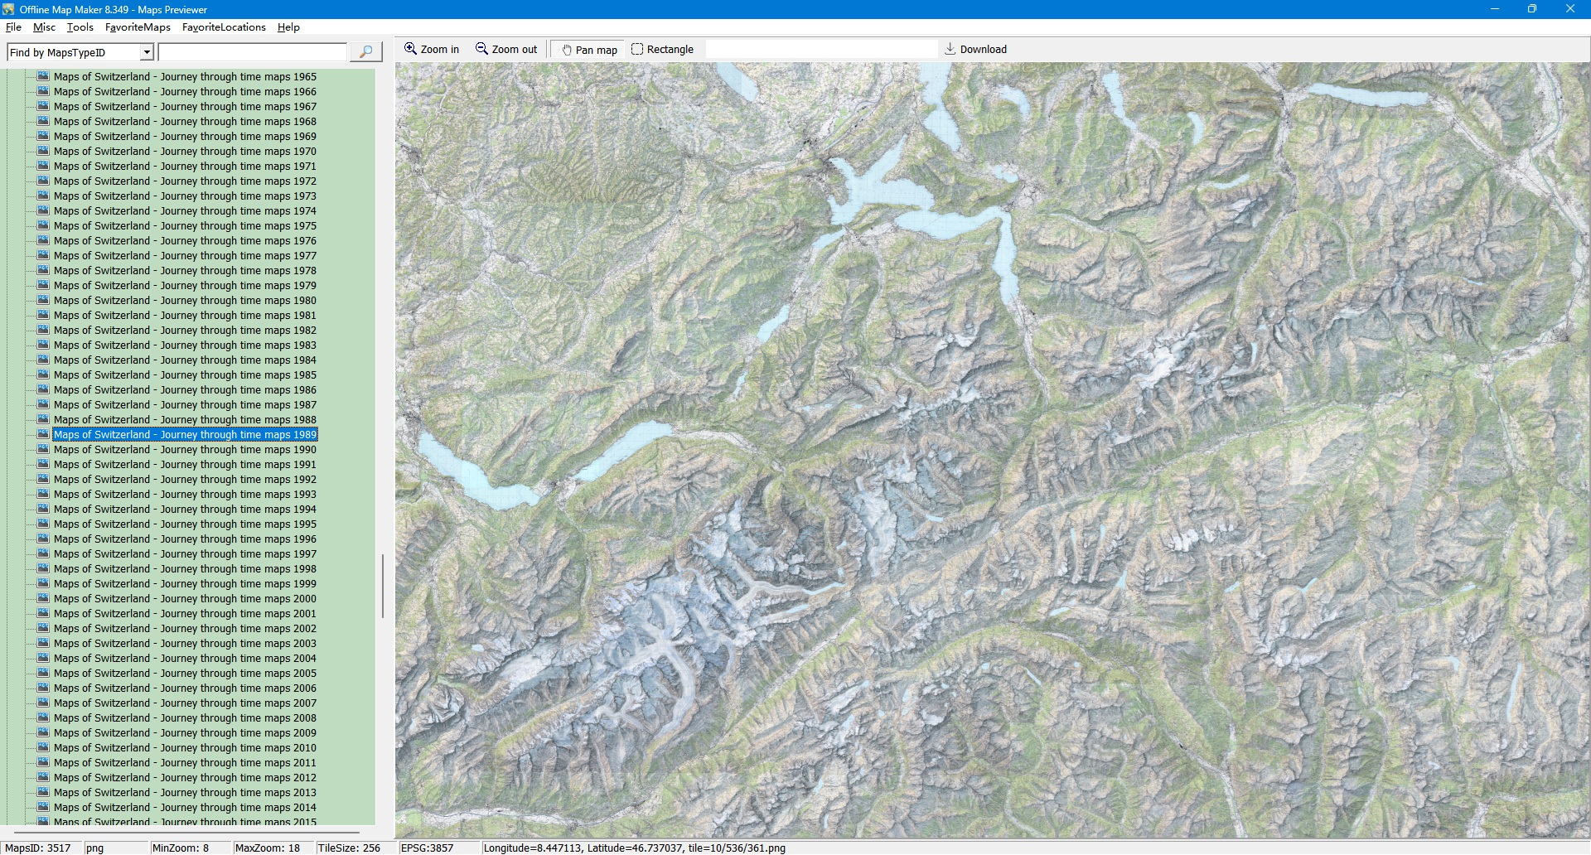Click the map icon beside 1965 entry
1591x855 pixels.
[43, 76]
